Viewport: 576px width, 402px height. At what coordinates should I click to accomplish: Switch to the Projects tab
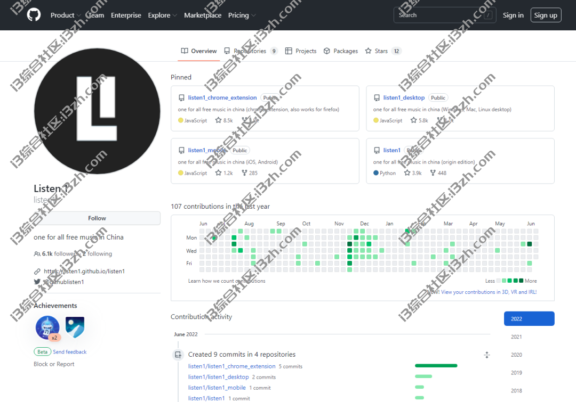pos(301,51)
